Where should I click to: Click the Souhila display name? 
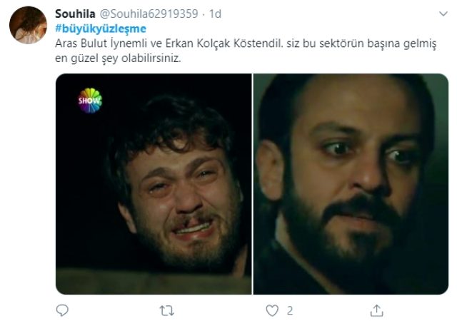[75, 14]
